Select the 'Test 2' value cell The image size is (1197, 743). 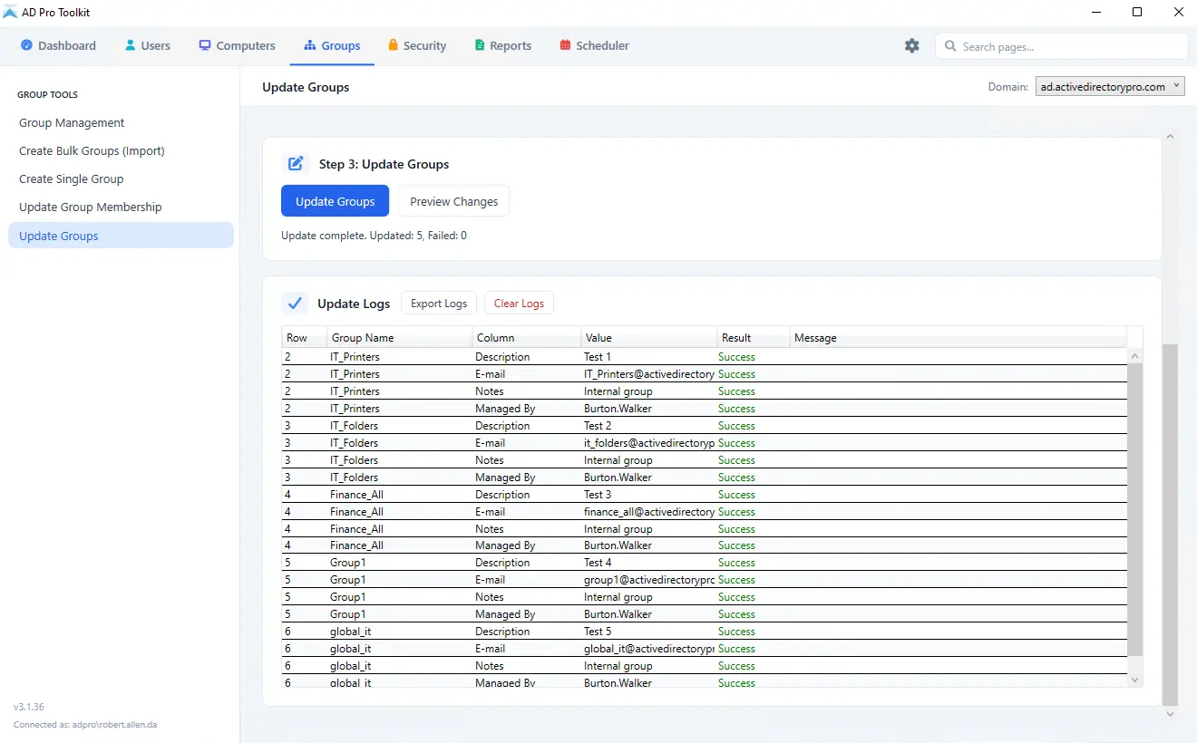(x=648, y=426)
